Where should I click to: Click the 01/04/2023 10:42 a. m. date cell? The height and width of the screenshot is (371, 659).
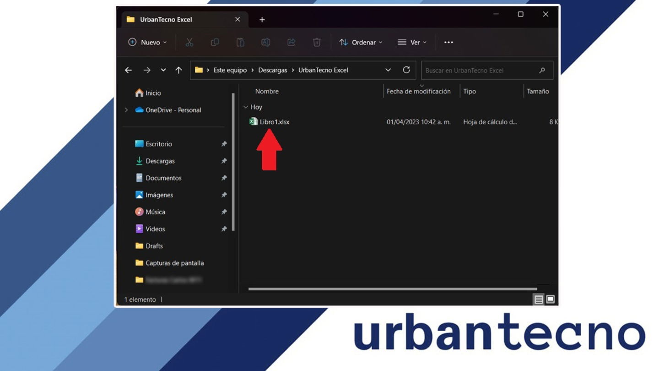click(419, 122)
